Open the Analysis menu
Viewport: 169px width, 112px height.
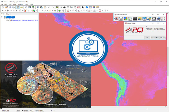pyautogui.click(x=21, y=4)
